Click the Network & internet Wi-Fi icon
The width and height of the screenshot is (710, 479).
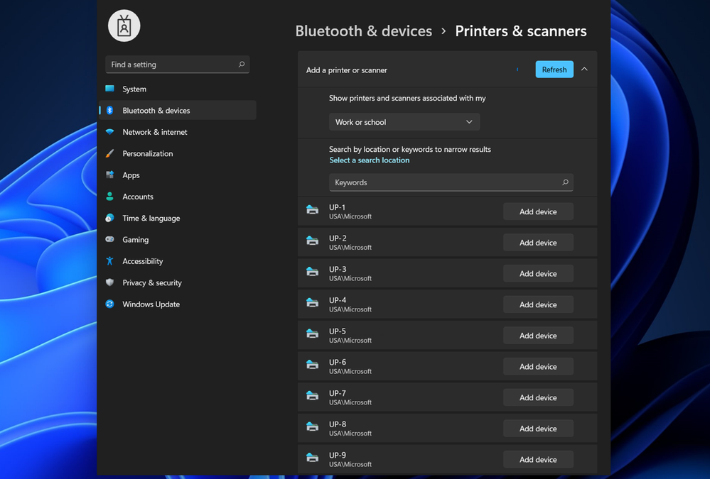109,131
